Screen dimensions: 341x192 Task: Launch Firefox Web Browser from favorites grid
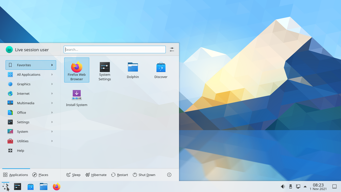[x=77, y=70]
